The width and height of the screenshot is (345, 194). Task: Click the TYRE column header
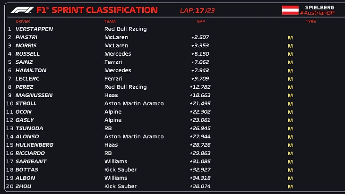pyautogui.click(x=310, y=21)
